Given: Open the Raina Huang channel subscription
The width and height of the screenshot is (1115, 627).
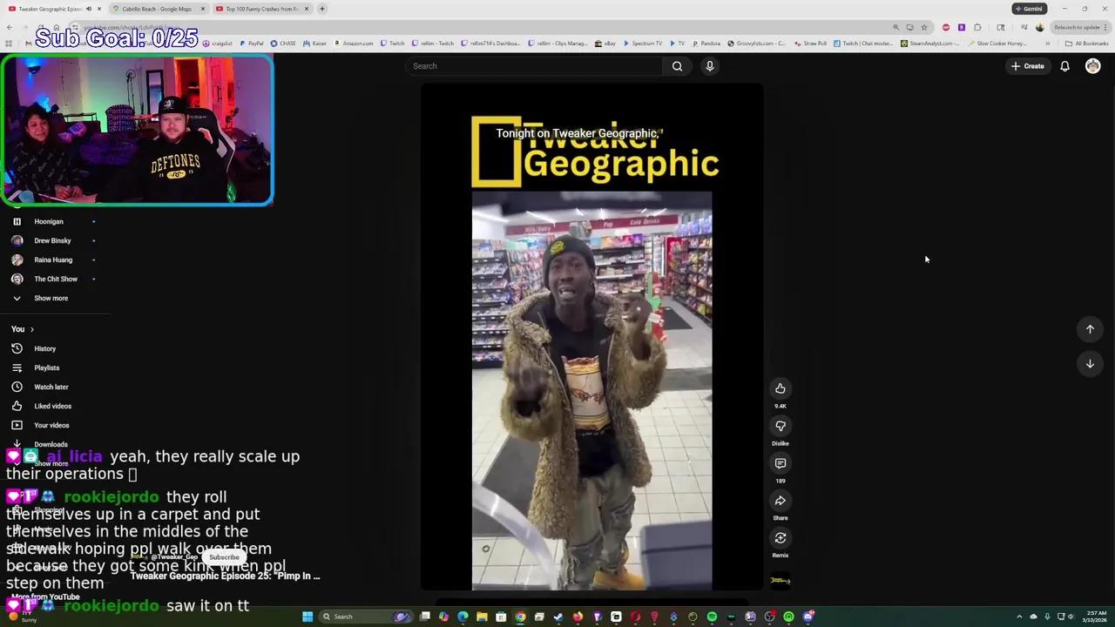Looking at the screenshot, I should click(x=55, y=260).
